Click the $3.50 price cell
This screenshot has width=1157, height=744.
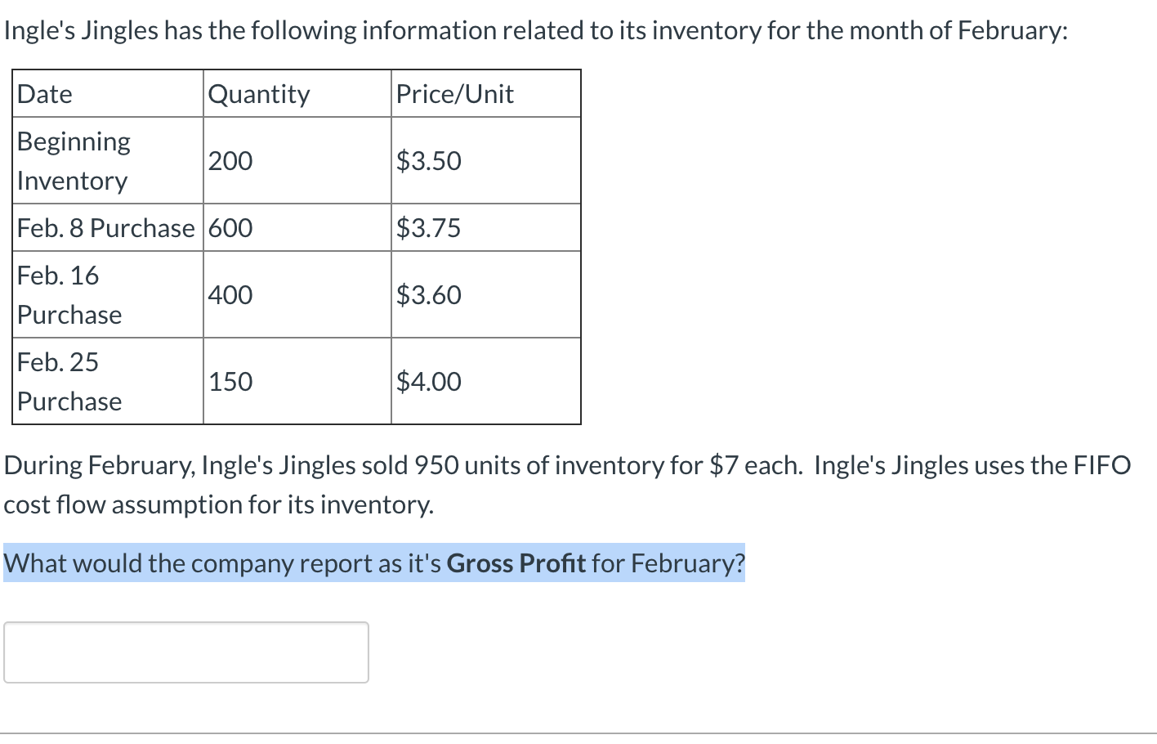pos(486,160)
